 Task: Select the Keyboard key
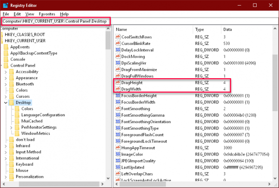pos(24,164)
